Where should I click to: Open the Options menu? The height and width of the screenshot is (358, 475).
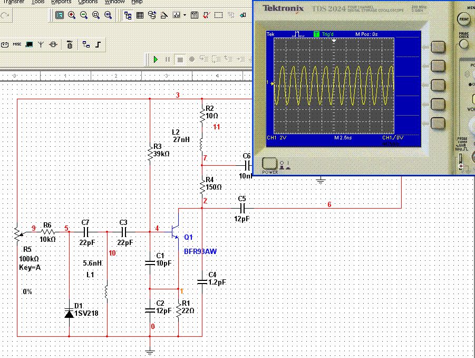click(88, 2)
